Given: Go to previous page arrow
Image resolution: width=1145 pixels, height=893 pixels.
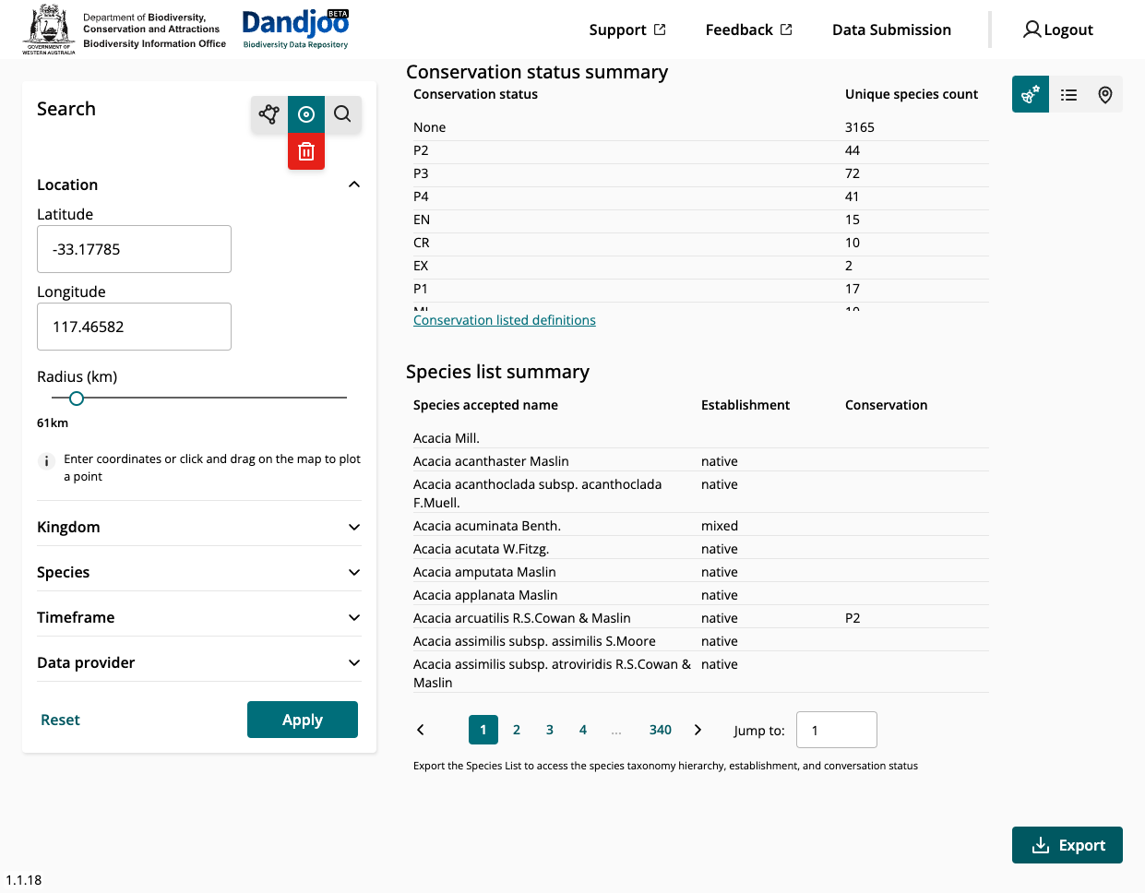Looking at the screenshot, I should (421, 730).
